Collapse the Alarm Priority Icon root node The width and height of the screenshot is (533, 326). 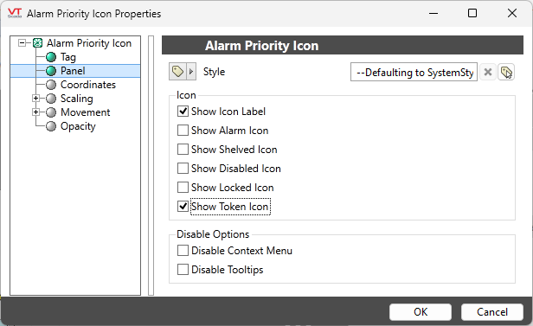(x=22, y=43)
